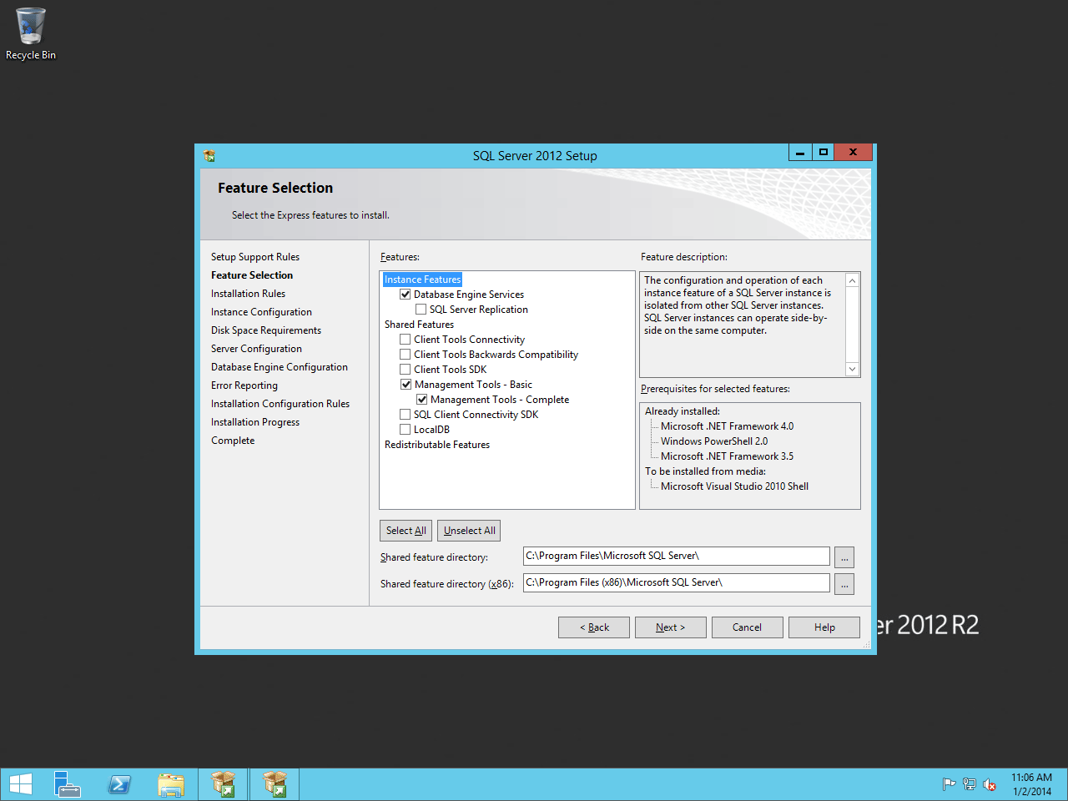Select Microsoft Visual Studio 2010 Shell entry
The width and height of the screenshot is (1068, 801).
(734, 486)
